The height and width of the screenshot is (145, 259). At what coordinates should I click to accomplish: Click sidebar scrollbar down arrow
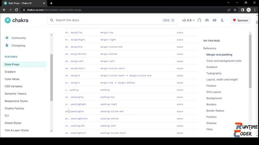(x=51, y=131)
